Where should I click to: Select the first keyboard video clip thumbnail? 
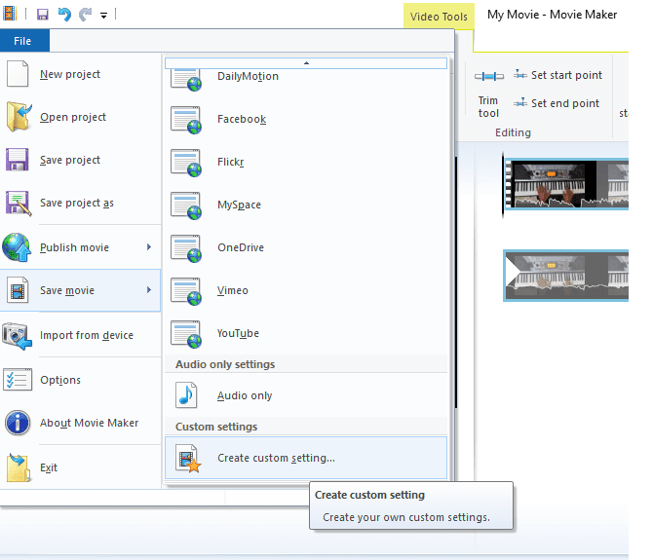point(566,184)
